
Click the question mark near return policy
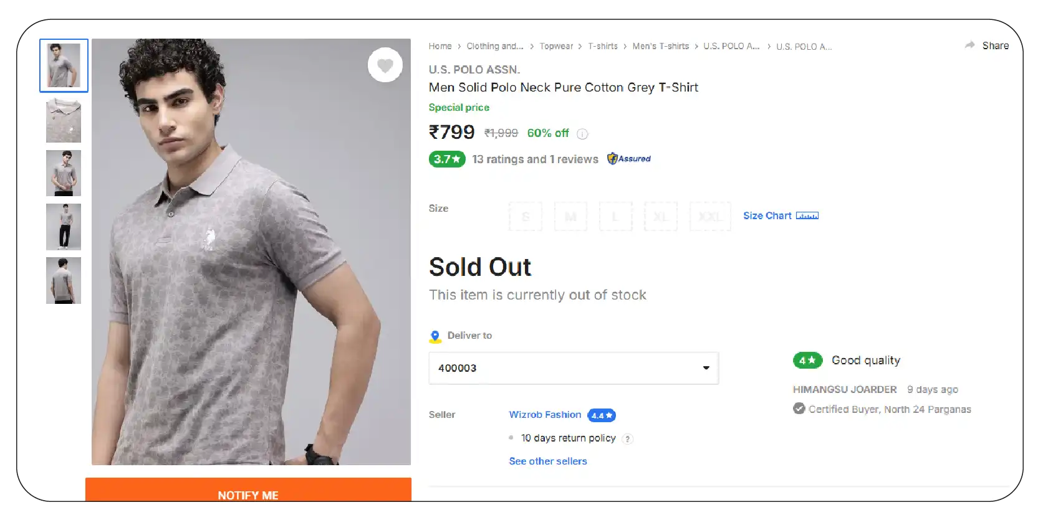[628, 438]
